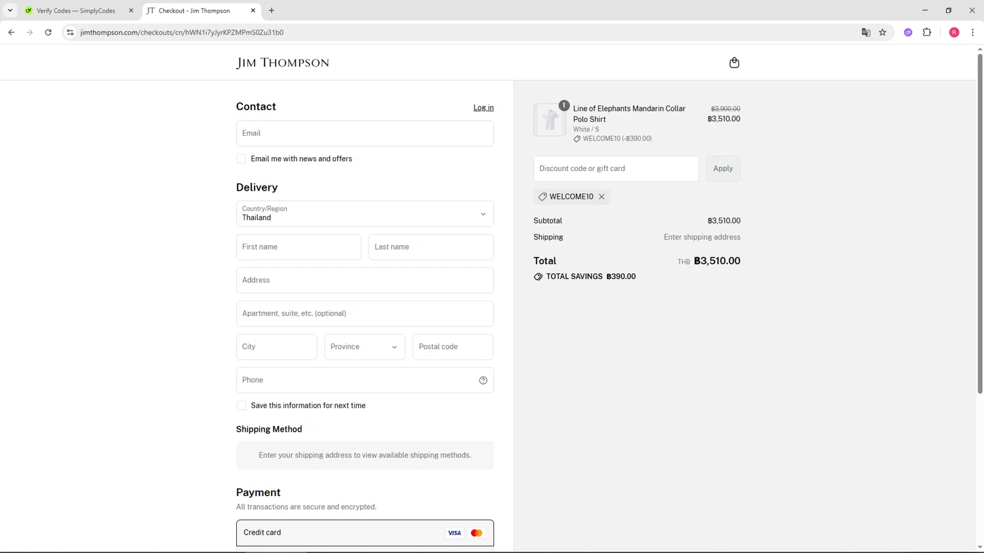Bookmark this page with the star icon
984x553 pixels.
pyautogui.click(x=883, y=32)
